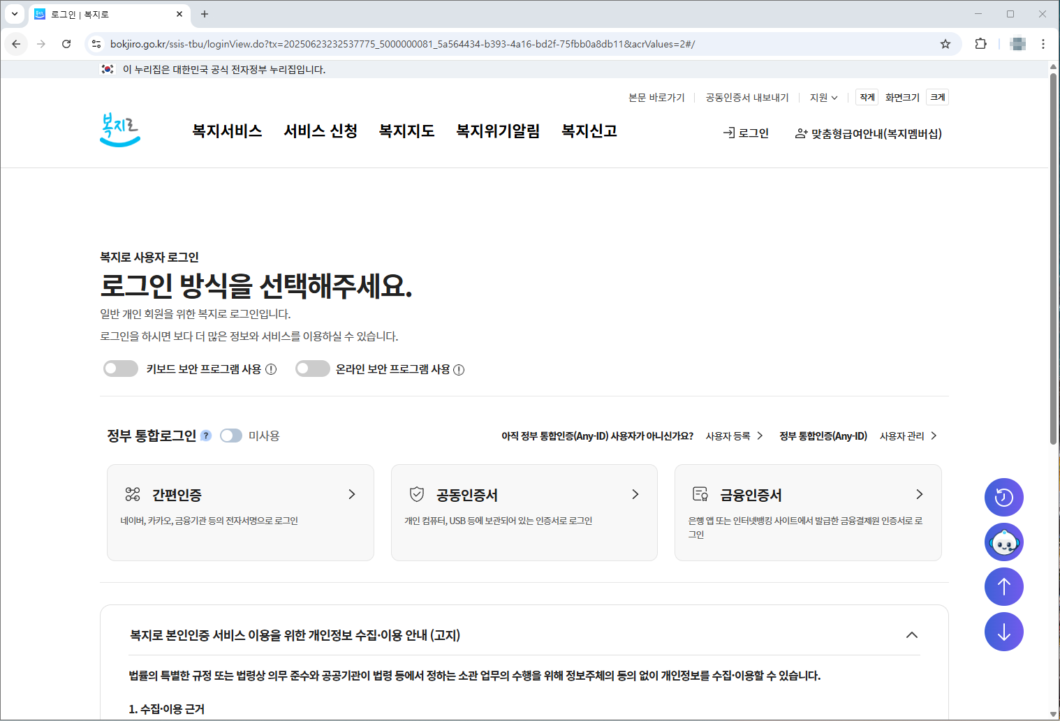Click the 공동인증서 shield icon
This screenshot has width=1060, height=721.
coord(417,494)
